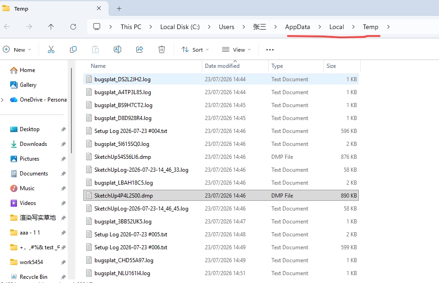The height and width of the screenshot is (283, 439).
Task: Navigate to AppData breadcrumb
Action: 297,27
